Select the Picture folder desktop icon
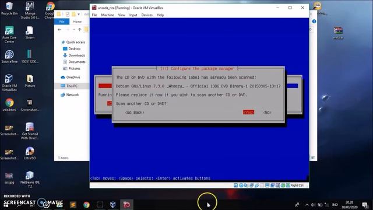This screenshot has width=373, height=210. pyautogui.click(x=30, y=81)
